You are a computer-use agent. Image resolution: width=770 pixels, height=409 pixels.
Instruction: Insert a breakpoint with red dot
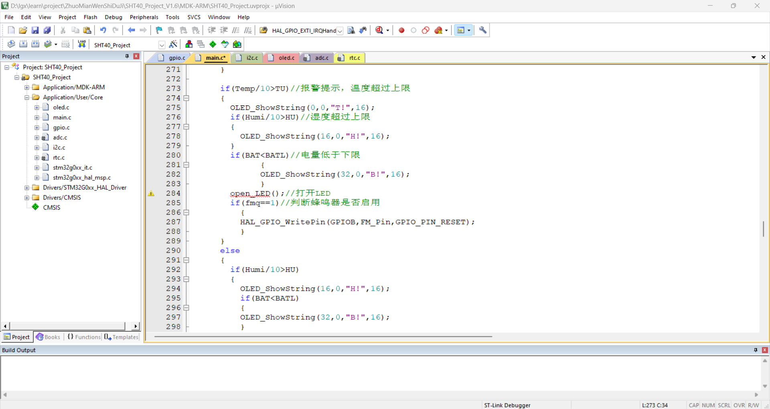click(x=401, y=30)
